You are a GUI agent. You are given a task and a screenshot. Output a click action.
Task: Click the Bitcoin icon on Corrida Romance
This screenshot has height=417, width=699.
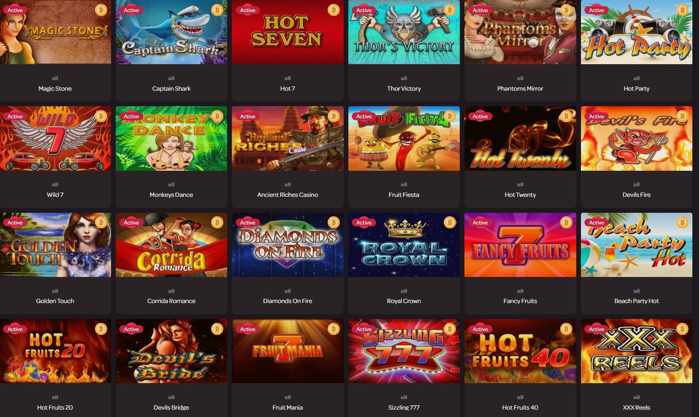217,223
